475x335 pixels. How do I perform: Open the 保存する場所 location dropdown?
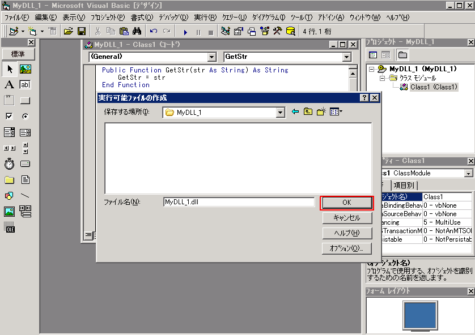pyautogui.click(x=280, y=111)
